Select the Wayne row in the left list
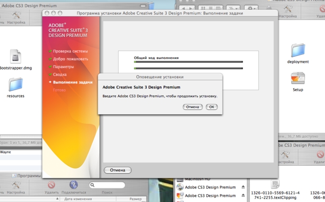The width and height of the screenshot is (325, 202). tap(21, 152)
